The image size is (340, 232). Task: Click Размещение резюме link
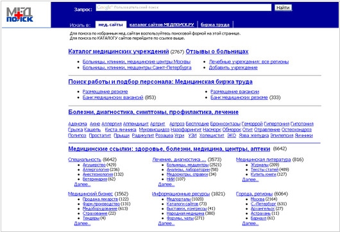click(x=105, y=92)
